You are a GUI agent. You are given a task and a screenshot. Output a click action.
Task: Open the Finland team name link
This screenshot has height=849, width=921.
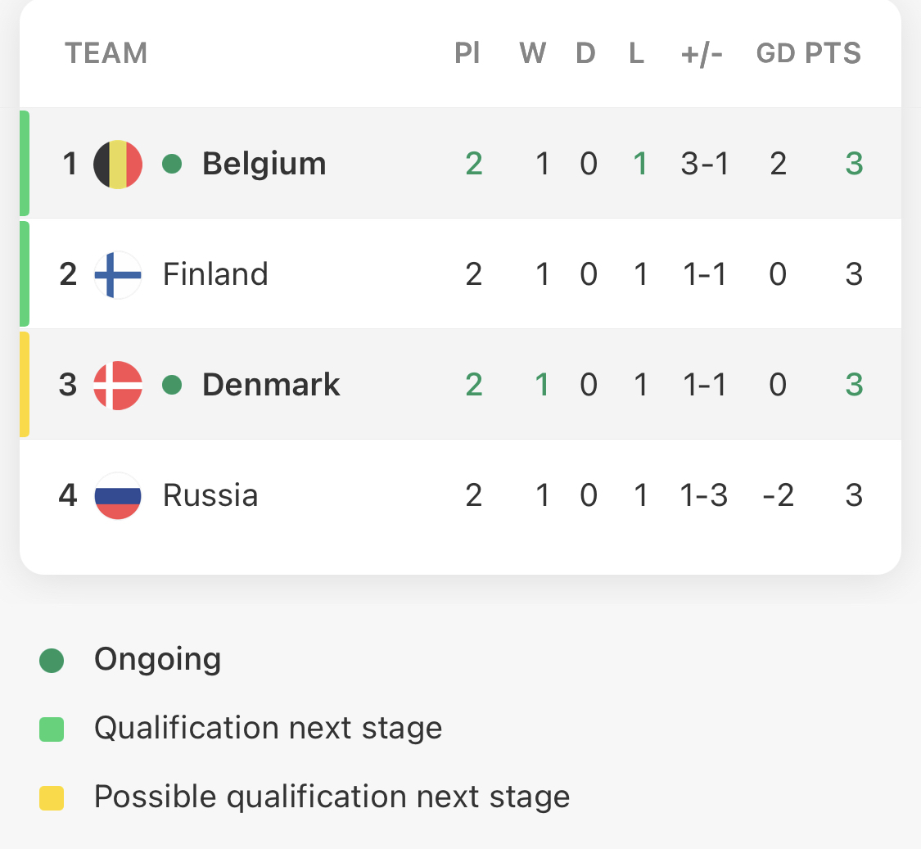coord(215,274)
